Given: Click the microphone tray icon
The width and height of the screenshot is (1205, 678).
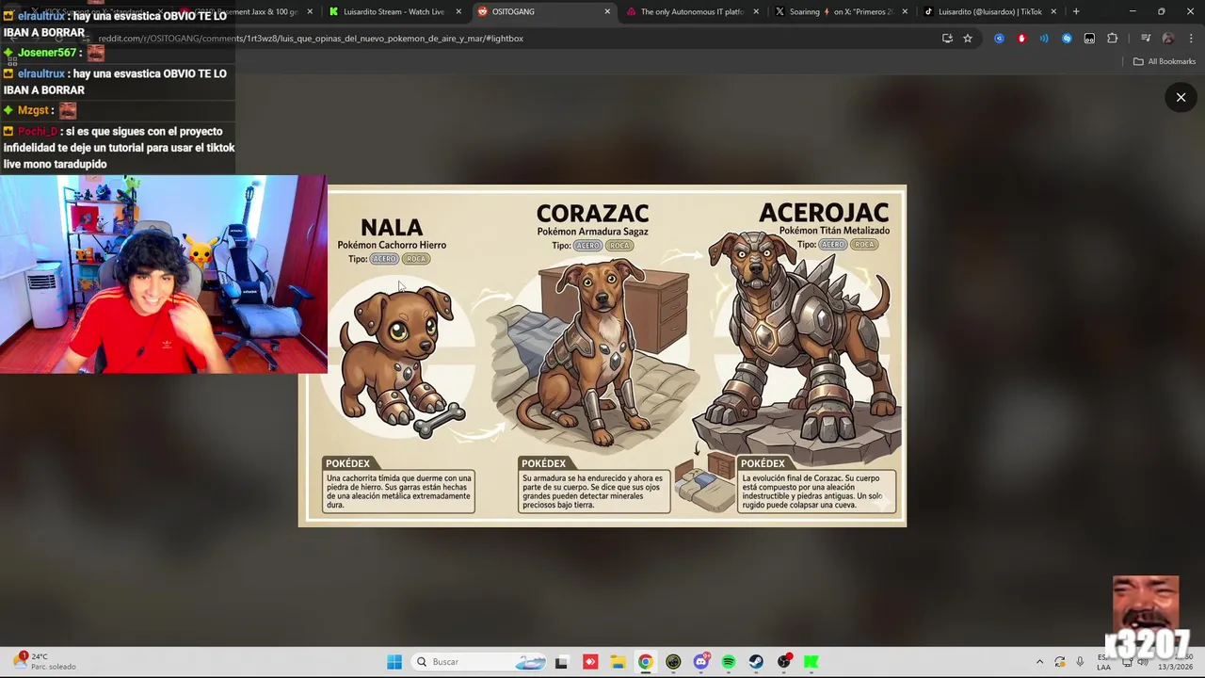Looking at the screenshot, I should pos(1080,662).
